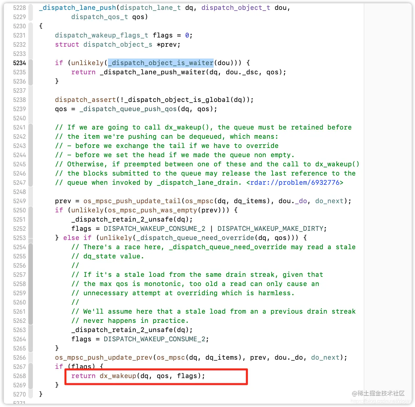Click _dispatch_lane_push_waiter call on line 5235
This screenshot has width=415, height=407.
pos(153,72)
